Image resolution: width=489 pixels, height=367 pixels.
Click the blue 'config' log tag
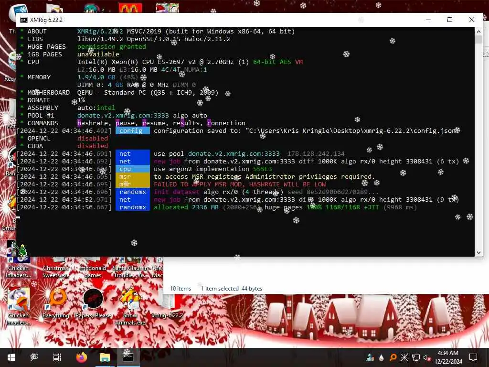(x=133, y=131)
